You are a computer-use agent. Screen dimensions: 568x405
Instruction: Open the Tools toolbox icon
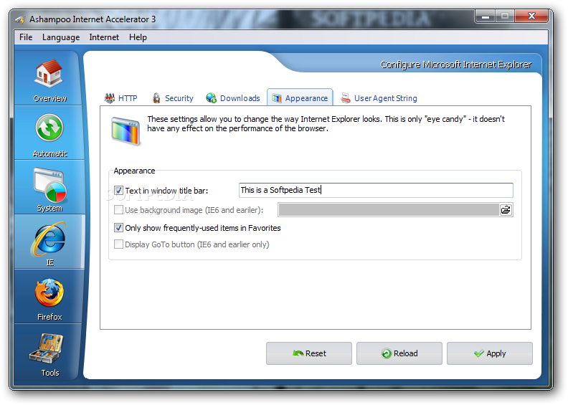(47, 348)
